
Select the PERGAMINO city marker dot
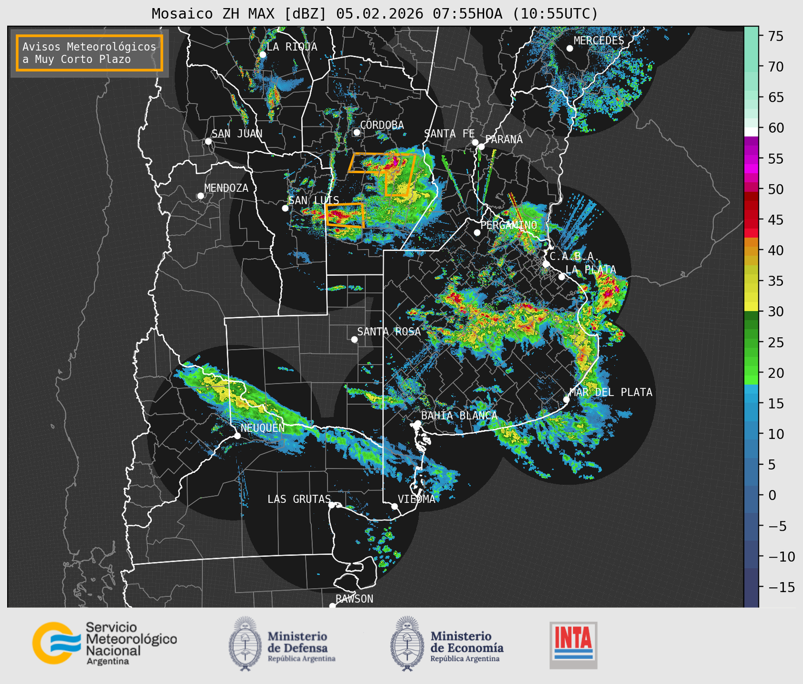477,233
